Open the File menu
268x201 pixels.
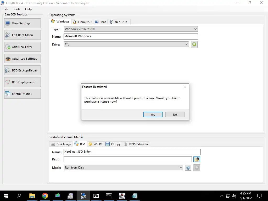6,9
